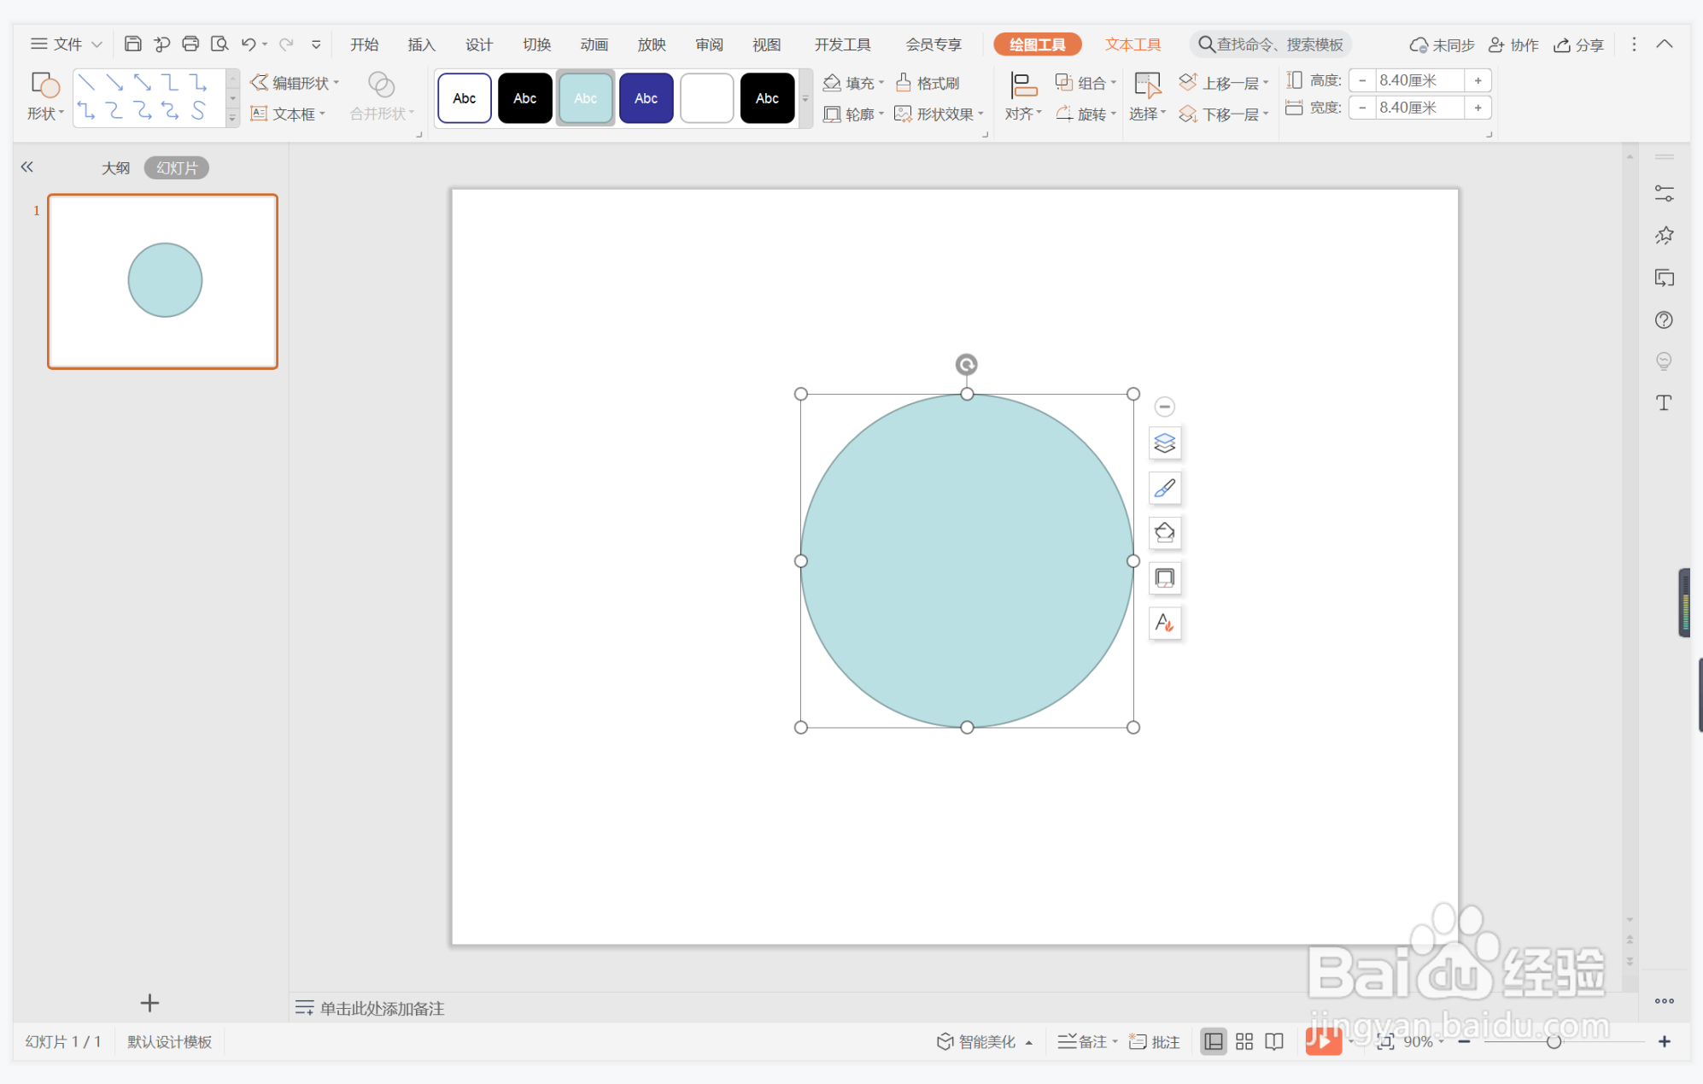Image resolution: width=1703 pixels, height=1084 pixels.
Task: Collapse the slide panel with double chevron
Action: click(x=27, y=167)
